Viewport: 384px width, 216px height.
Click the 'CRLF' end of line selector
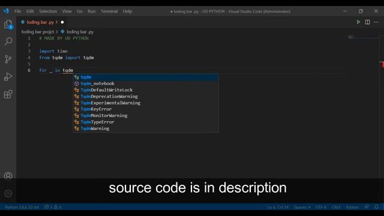(x=336, y=207)
